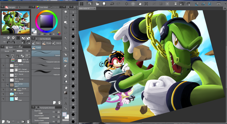The width and height of the screenshot is (227, 124).
Task: Toggle Lock Layer in the Layer panel
Action: [17, 56]
